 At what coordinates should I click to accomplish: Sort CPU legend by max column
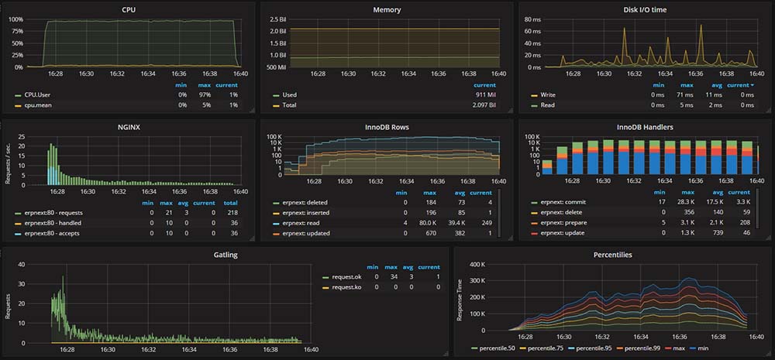point(205,85)
